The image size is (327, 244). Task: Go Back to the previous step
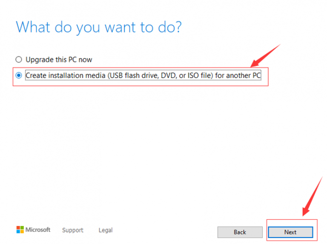[240, 232]
